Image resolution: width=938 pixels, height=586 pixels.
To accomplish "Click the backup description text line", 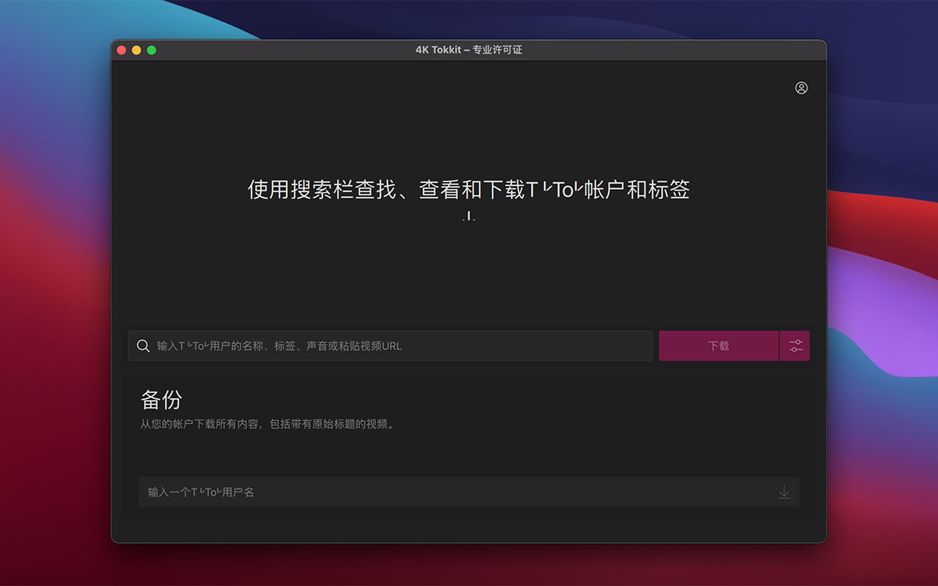I will [x=267, y=424].
